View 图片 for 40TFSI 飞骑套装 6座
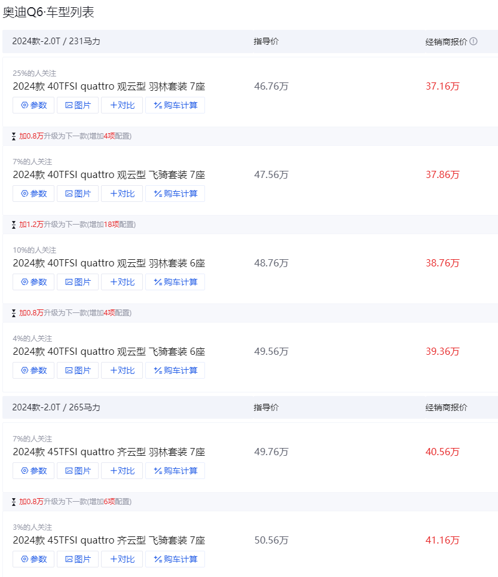This screenshot has width=498, height=577. 78,370
